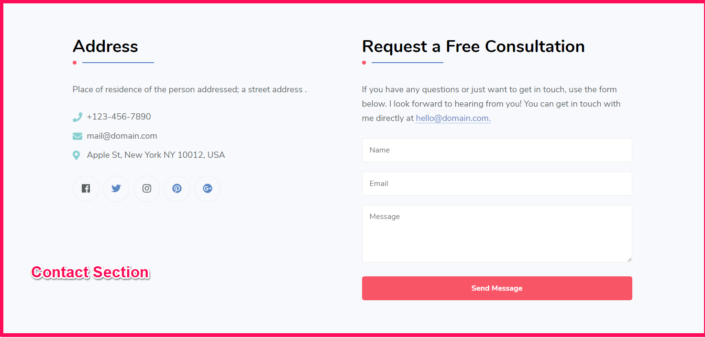Click the Message box resize handle
Screen dimensions: 705x338
[629, 259]
